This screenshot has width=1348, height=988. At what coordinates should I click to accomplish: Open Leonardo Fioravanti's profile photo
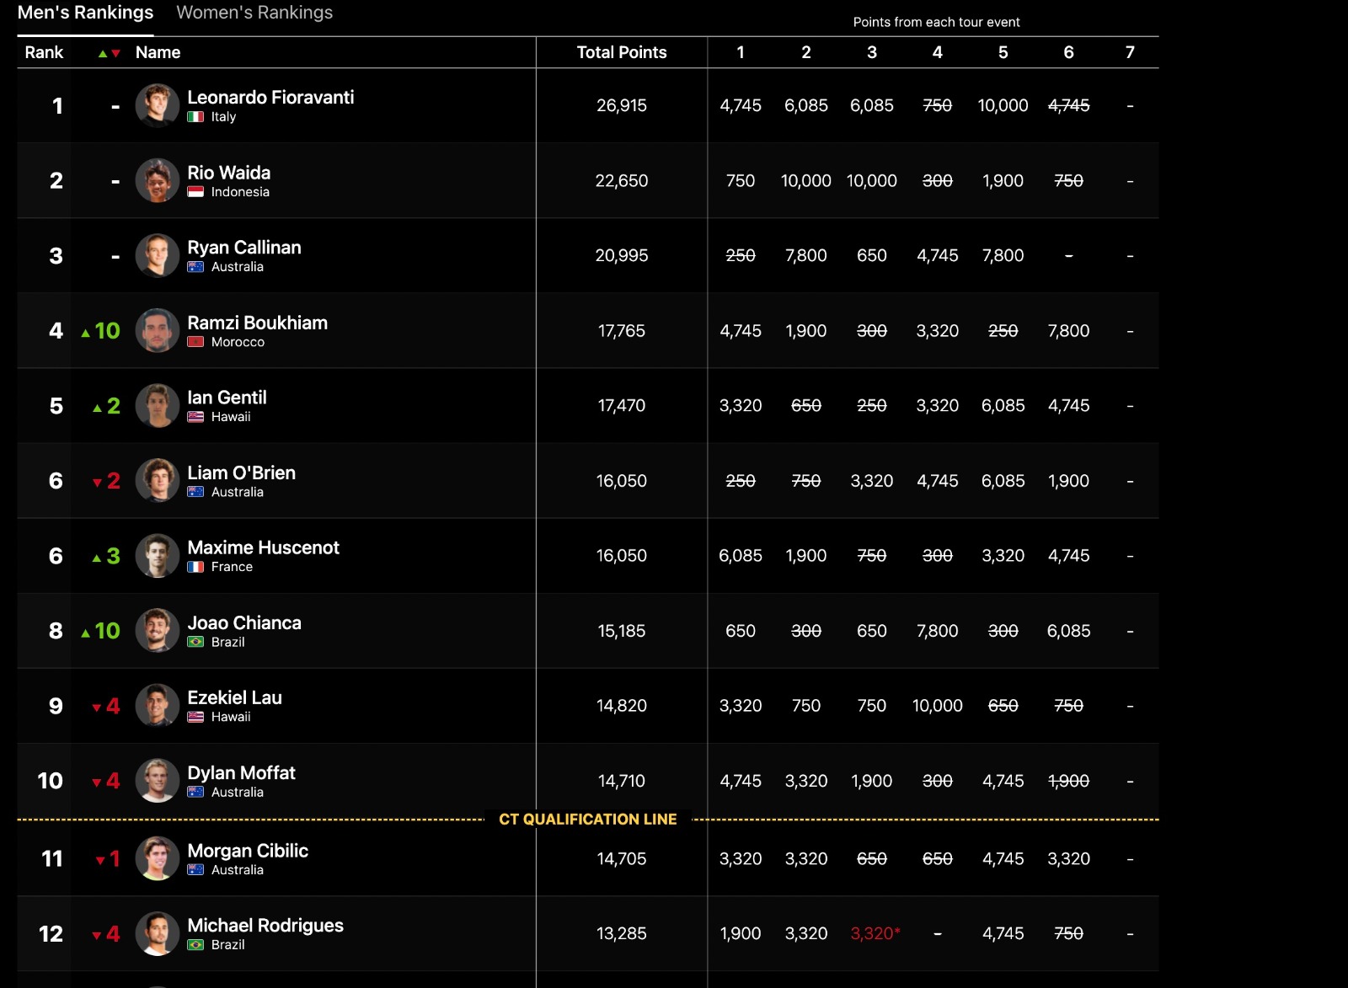pyautogui.click(x=158, y=105)
